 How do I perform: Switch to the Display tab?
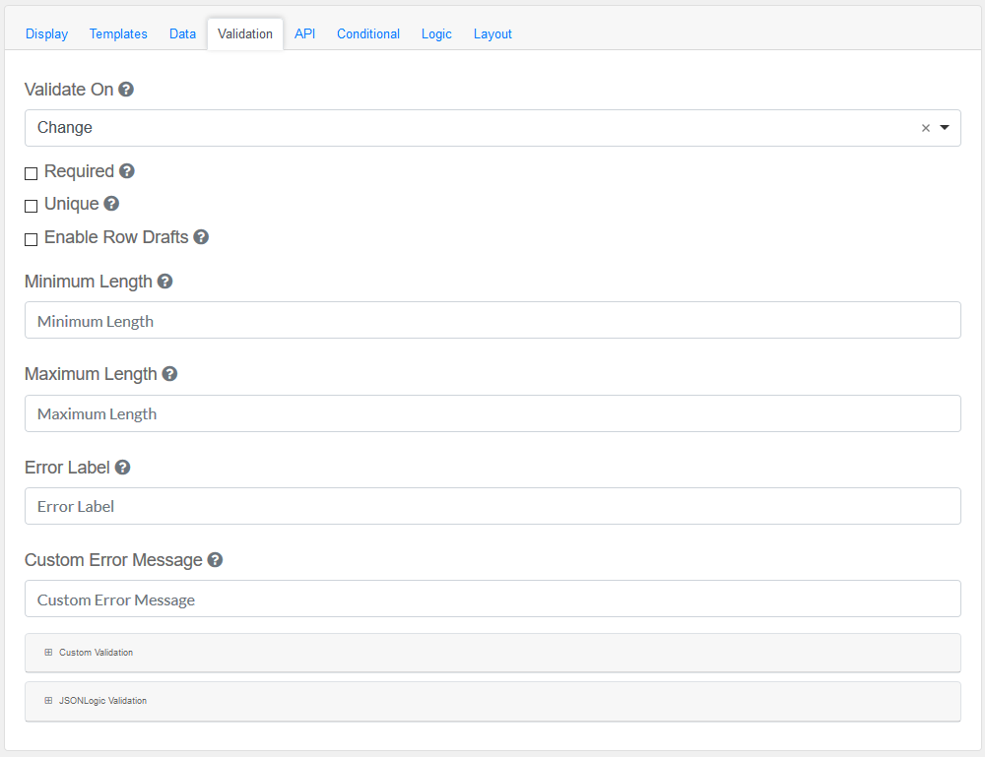pyautogui.click(x=46, y=33)
